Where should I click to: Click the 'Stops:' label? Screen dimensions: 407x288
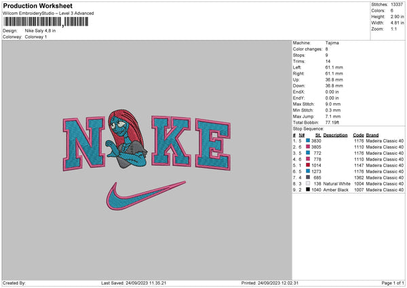(x=299, y=55)
